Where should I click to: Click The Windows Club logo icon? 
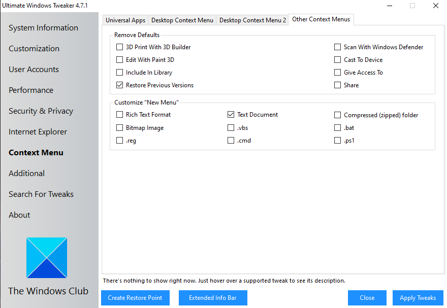(47, 258)
